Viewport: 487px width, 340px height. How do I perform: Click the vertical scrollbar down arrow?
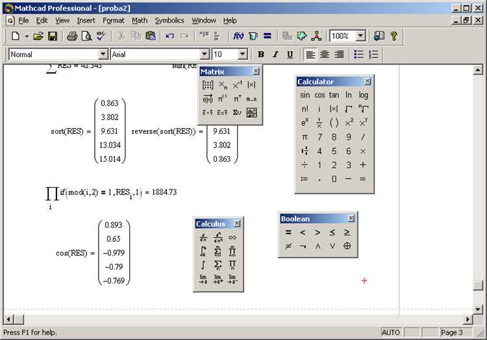click(x=478, y=309)
